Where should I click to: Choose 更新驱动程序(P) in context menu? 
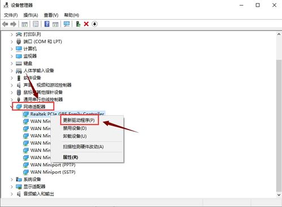(x=79, y=120)
